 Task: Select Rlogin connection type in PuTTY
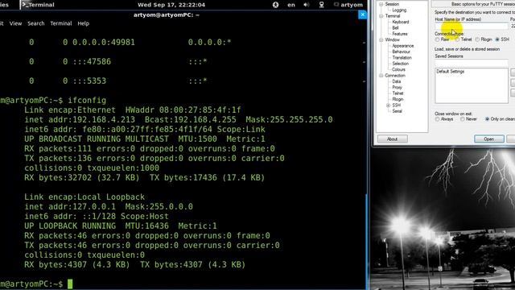tap(477, 39)
